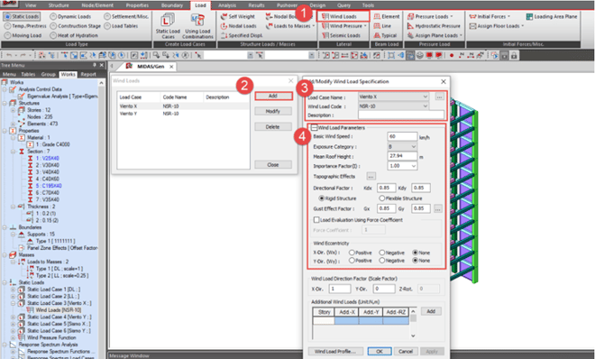Open the Analysis ribbon tab
The width and height of the screenshot is (595, 359).
click(227, 5)
